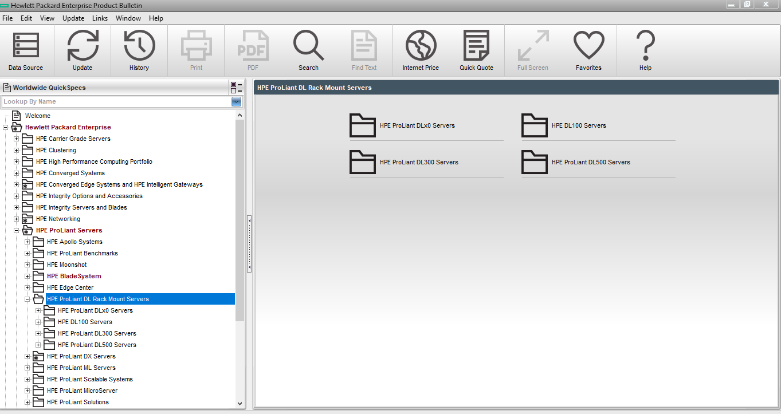Click the Search magnifier icon
This screenshot has height=414, width=781.
coord(308,45)
